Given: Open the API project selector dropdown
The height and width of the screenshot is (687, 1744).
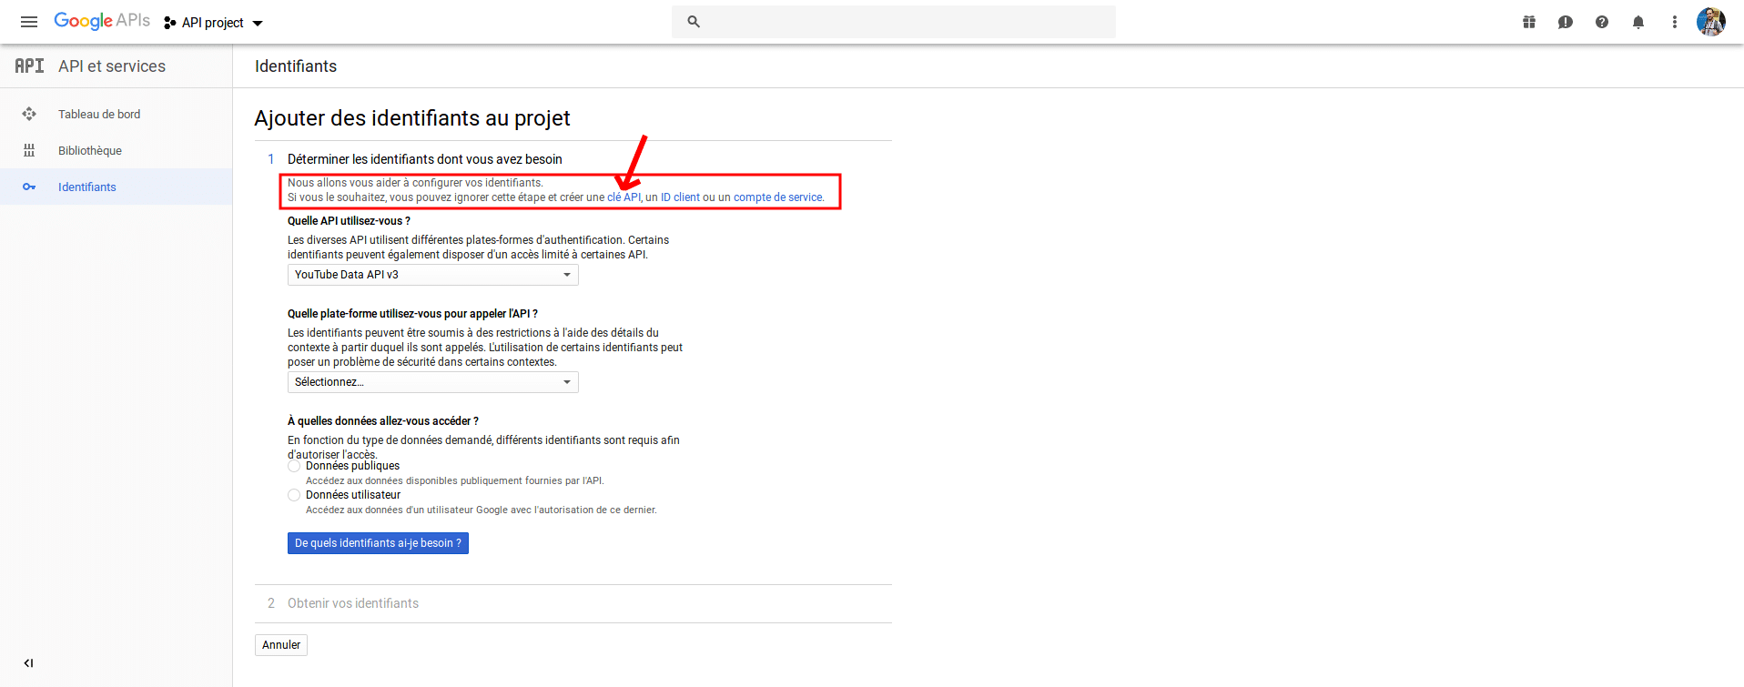Looking at the screenshot, I should [214, 23].
